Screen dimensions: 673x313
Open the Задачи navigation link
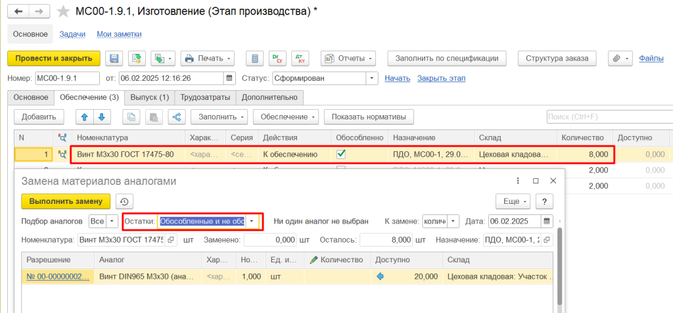(72, 34)
